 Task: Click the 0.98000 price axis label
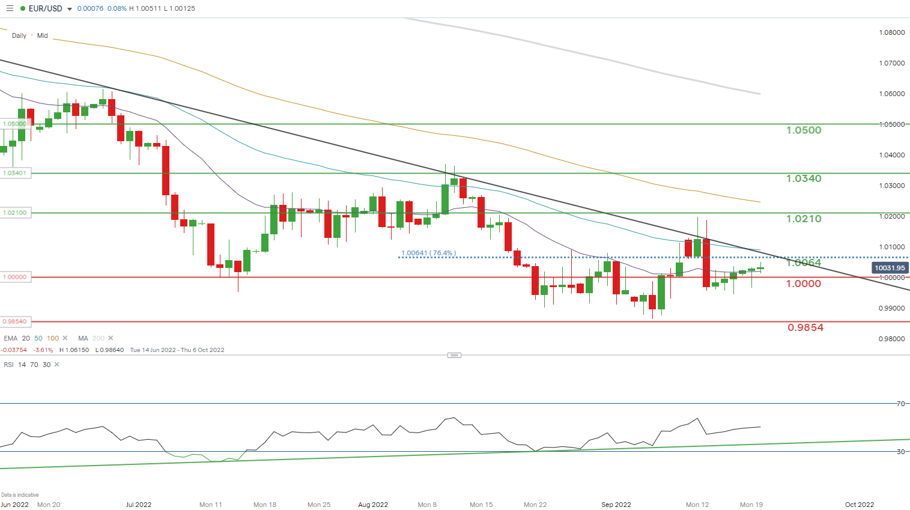pyautogui.click(x=892, y=339)
